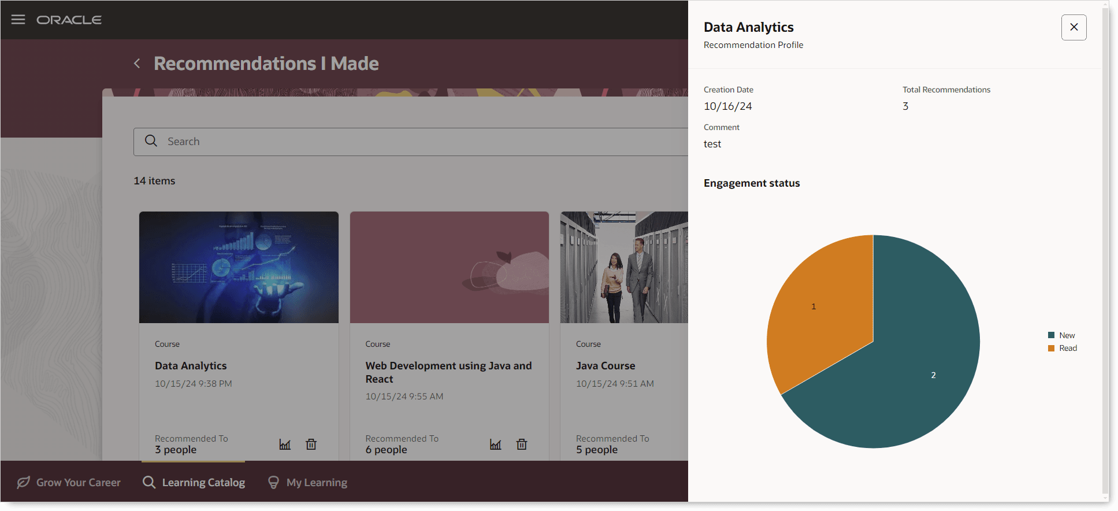
Task: Open analytics chart for Web Development card
Action: 495,444
